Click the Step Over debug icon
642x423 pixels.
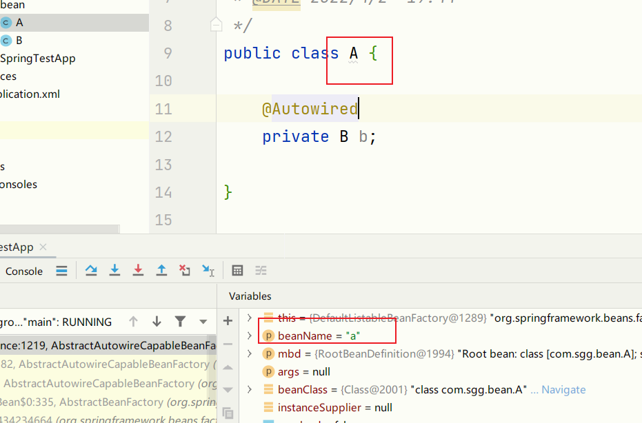(x=91, y=271)
